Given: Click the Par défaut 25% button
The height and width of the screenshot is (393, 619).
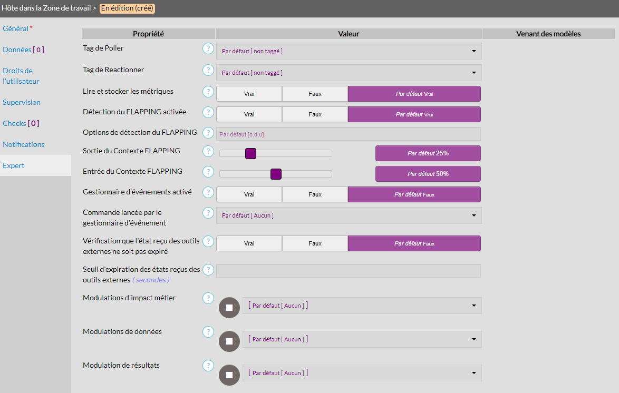Looking at the screenshot, I should (428, 153).
